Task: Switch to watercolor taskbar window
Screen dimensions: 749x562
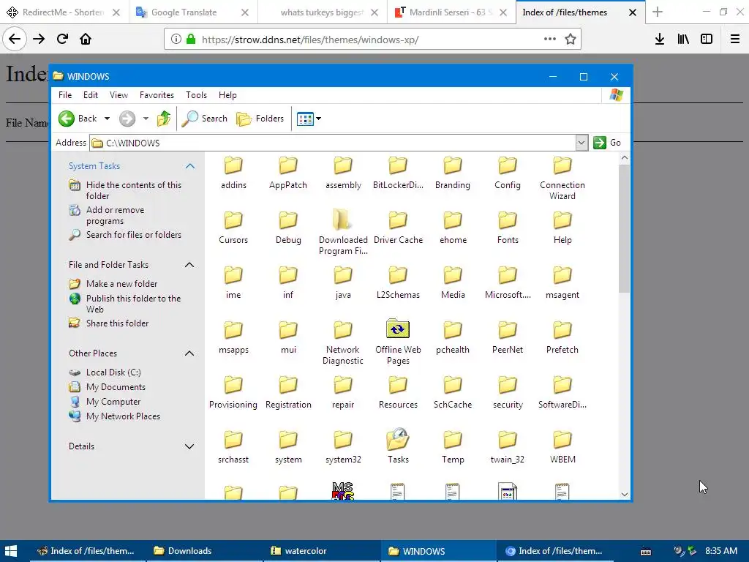Action: (x=322, y=551)
